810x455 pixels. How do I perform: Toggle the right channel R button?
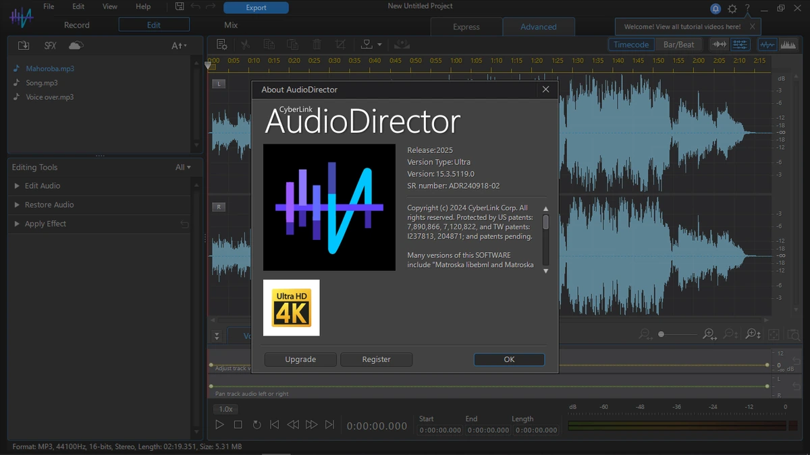point(219,207)
